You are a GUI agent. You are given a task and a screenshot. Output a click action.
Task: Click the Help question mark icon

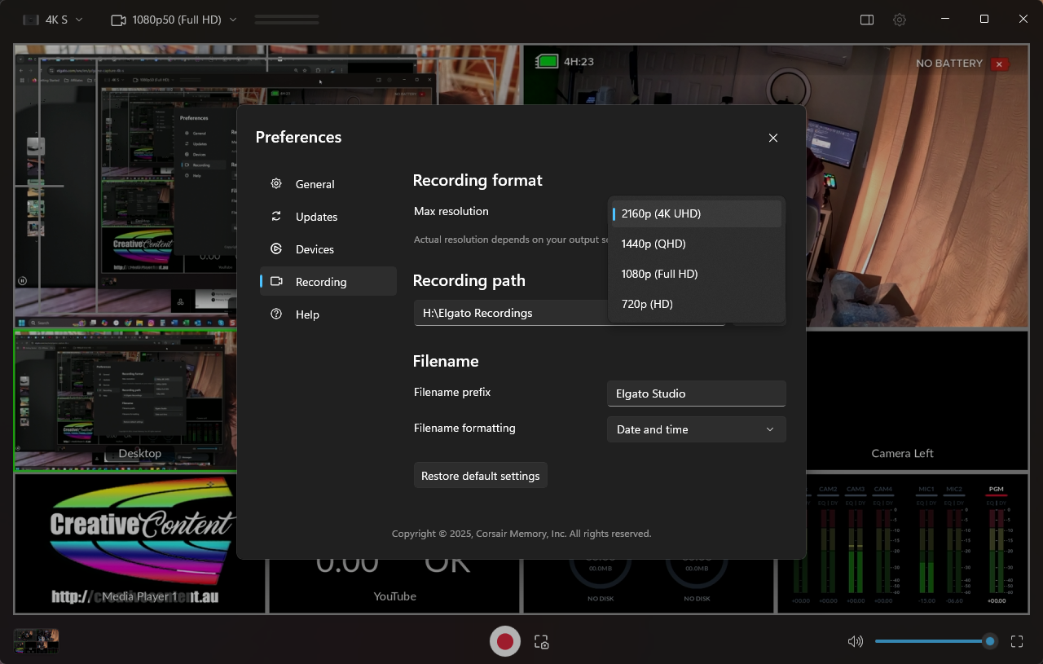pos(276,314)
